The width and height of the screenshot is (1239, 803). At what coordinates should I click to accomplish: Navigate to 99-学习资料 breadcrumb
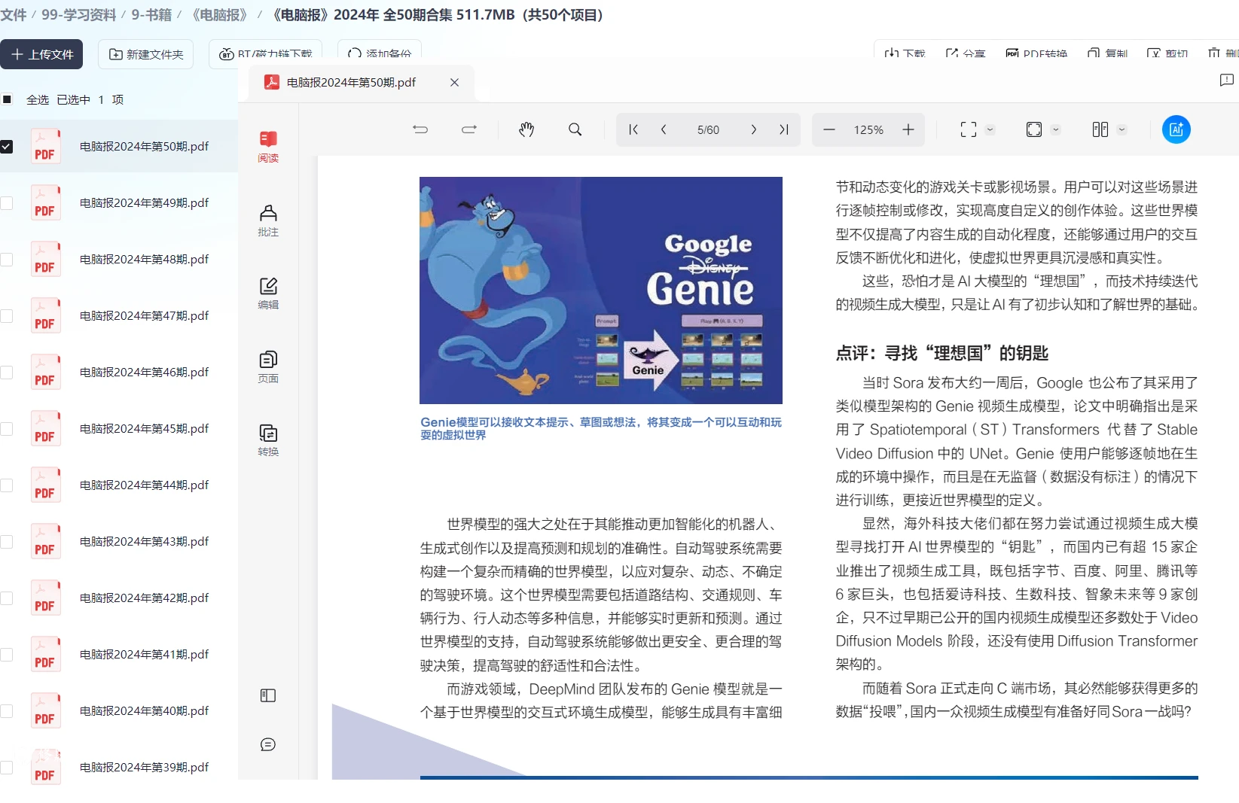[x=78, y=14]
